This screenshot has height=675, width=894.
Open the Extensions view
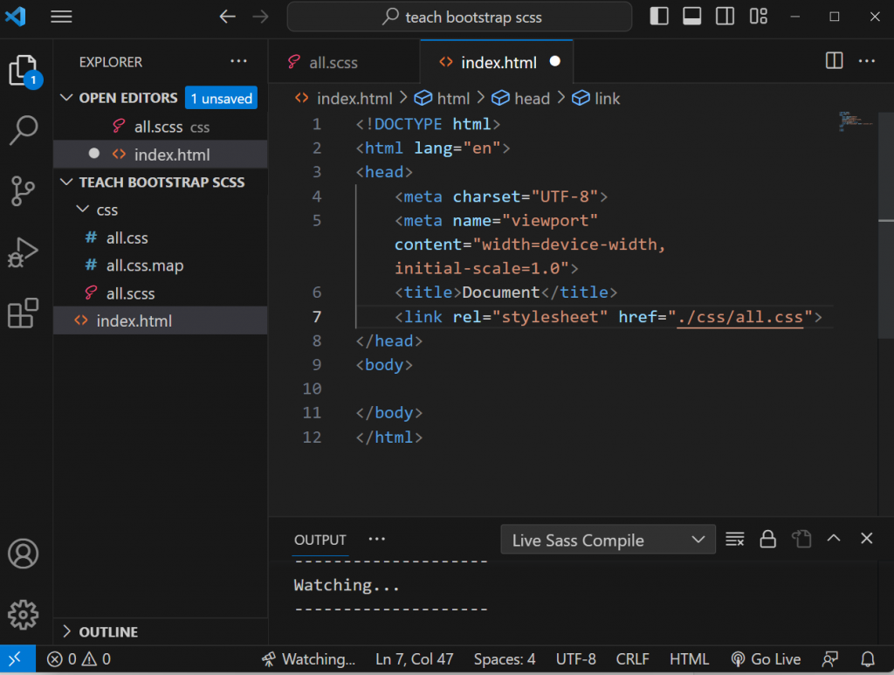[24, 313]
